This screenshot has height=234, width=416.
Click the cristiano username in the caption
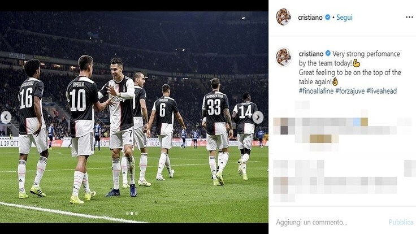tap(311, 54)
